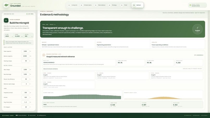Click the 500 futures simulated counter
Image resolution: width=210 pixels, height=118 pixels.
[x=21, y=115]
